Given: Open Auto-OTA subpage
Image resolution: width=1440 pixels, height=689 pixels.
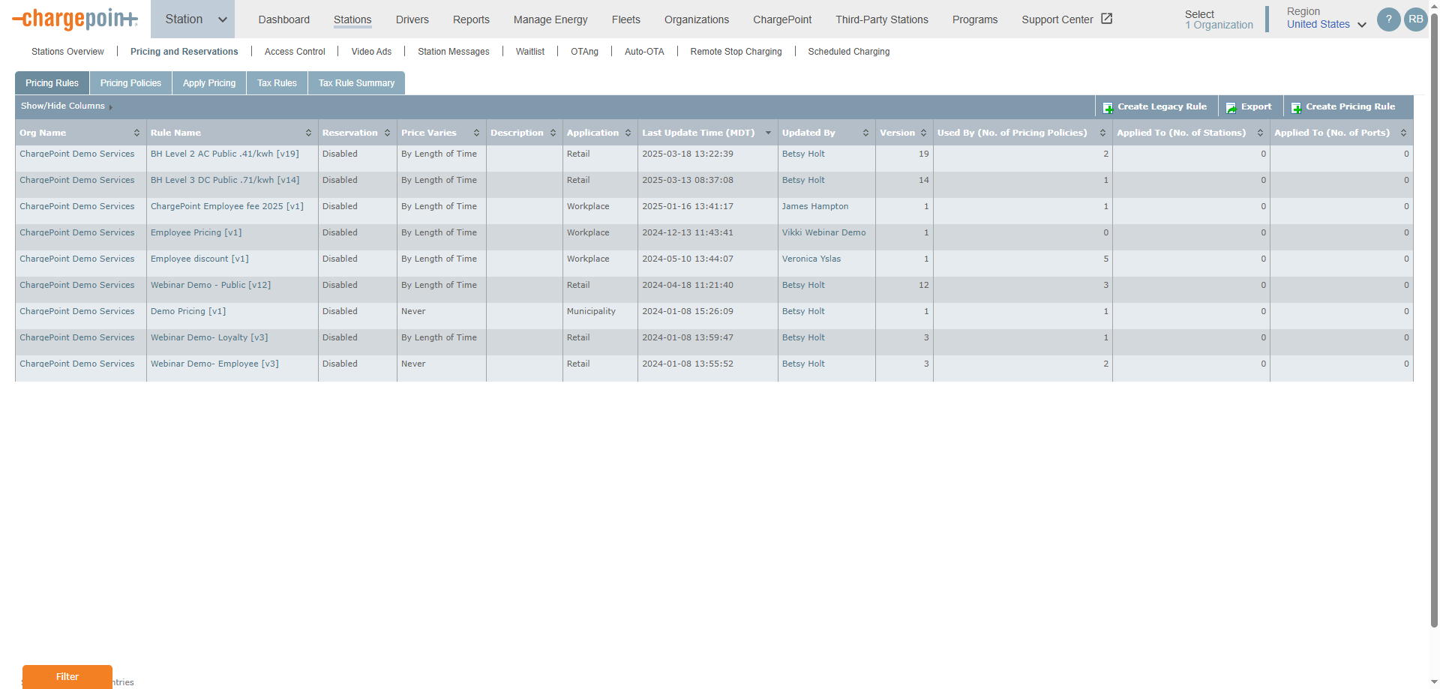Looking at the screenshot, I should tap(644, 52).
